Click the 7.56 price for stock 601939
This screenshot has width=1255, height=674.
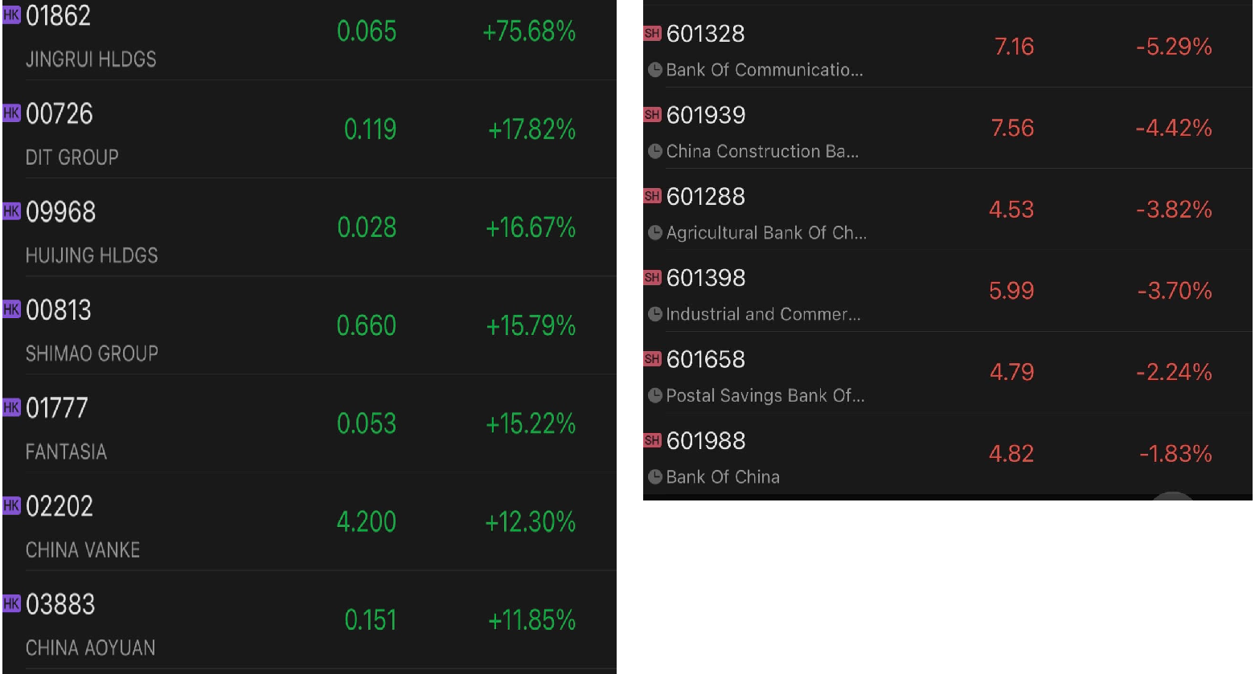1012,129
